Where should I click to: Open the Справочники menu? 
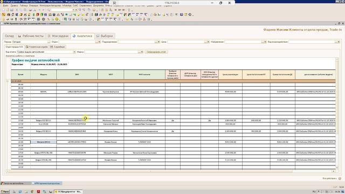[x=85, y=5]
